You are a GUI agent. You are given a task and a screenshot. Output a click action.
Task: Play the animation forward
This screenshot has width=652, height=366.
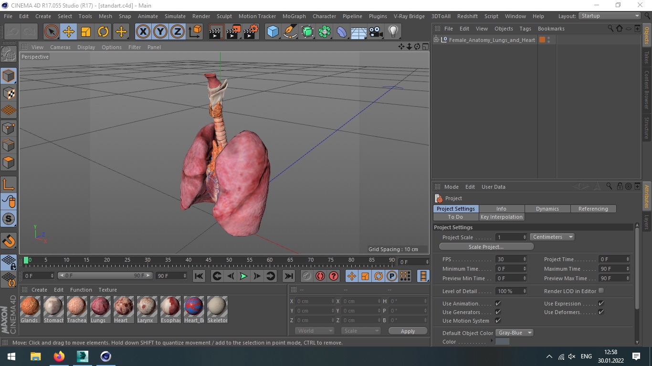coord(243,276)
